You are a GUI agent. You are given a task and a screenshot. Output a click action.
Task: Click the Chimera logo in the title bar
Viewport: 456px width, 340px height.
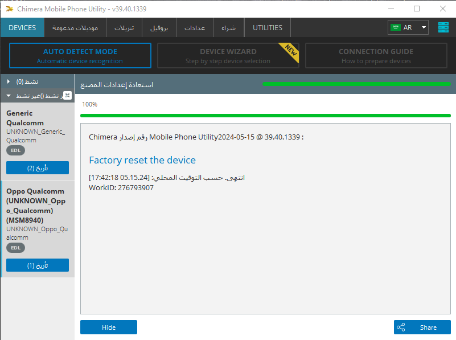[x=10, y=9]
